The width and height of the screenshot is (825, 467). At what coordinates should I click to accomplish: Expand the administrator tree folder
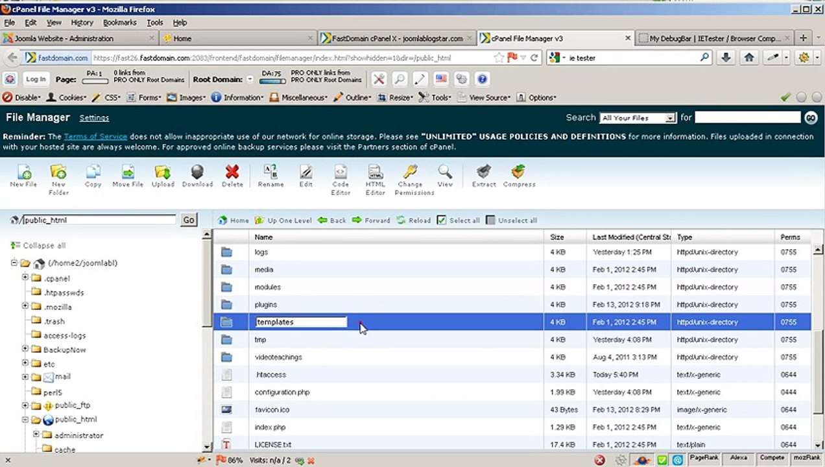pos(36,435)
